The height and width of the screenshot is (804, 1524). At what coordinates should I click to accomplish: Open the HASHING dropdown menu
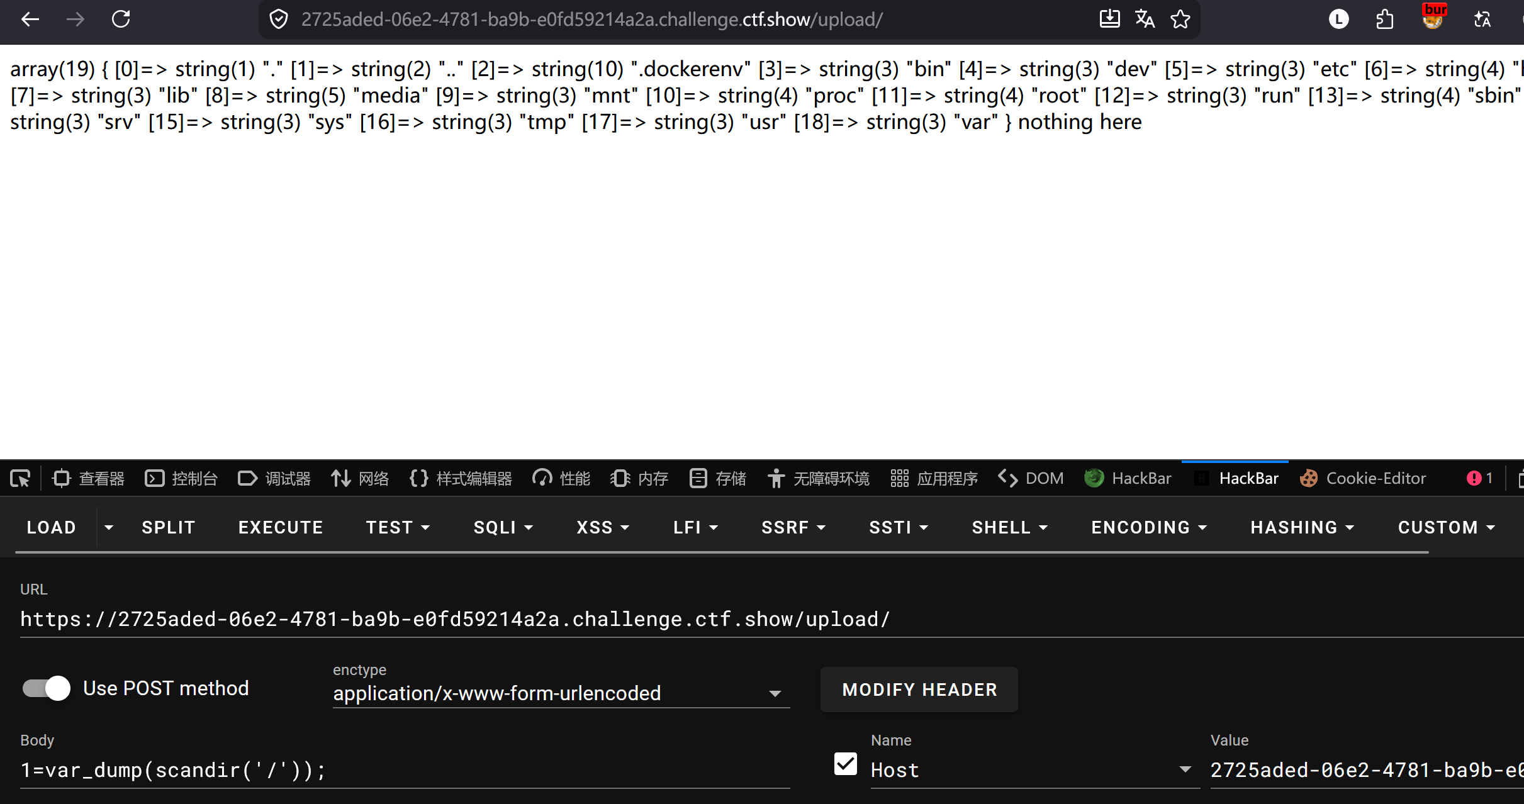tap(1303, 527)
